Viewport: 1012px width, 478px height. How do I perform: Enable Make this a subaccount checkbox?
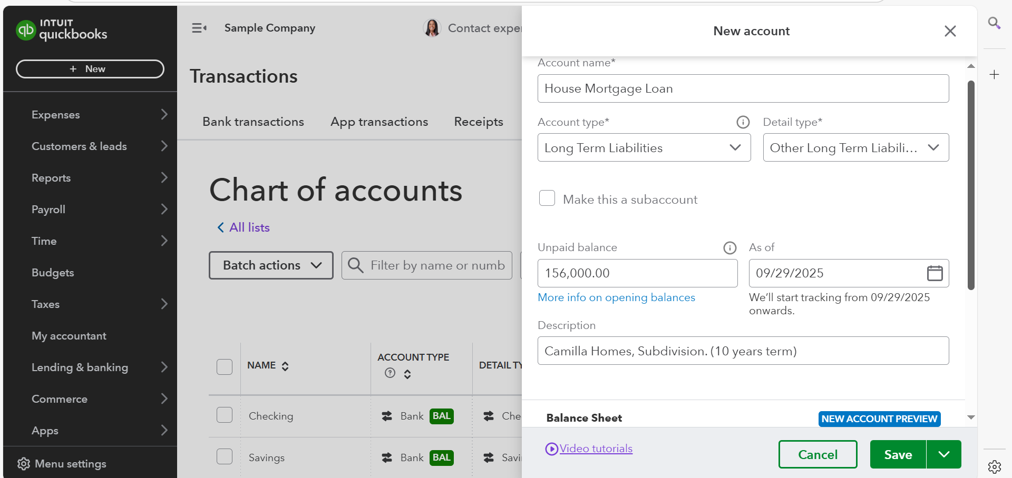click(x=547, y=198)
